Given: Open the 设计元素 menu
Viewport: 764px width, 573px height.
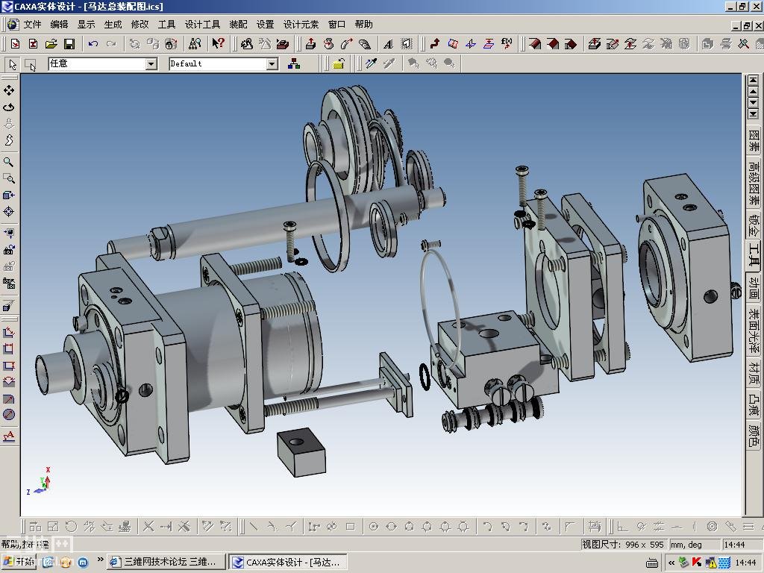Looking at the screenshot, I should [301, 25].
